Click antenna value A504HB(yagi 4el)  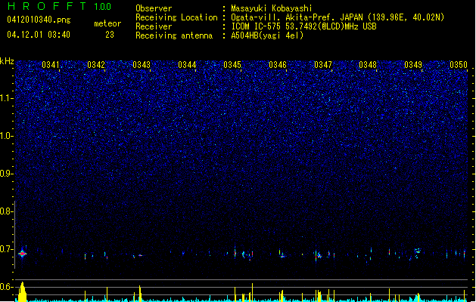[267, 35]
